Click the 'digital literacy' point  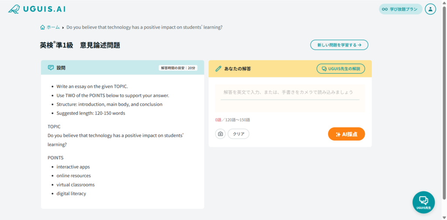click(71, 193)
